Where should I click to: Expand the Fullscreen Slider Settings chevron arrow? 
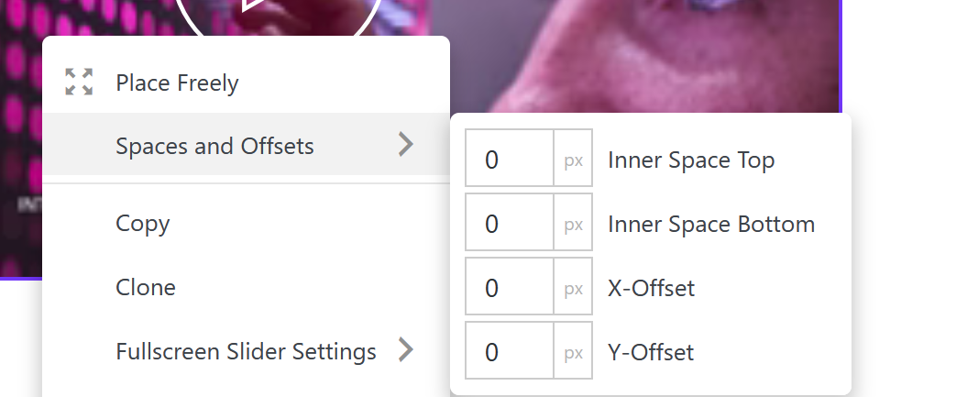(x=406, y=349)
